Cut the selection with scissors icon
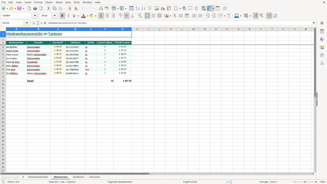The width and height of the screenshot is (327, 184). click(49, 8)
